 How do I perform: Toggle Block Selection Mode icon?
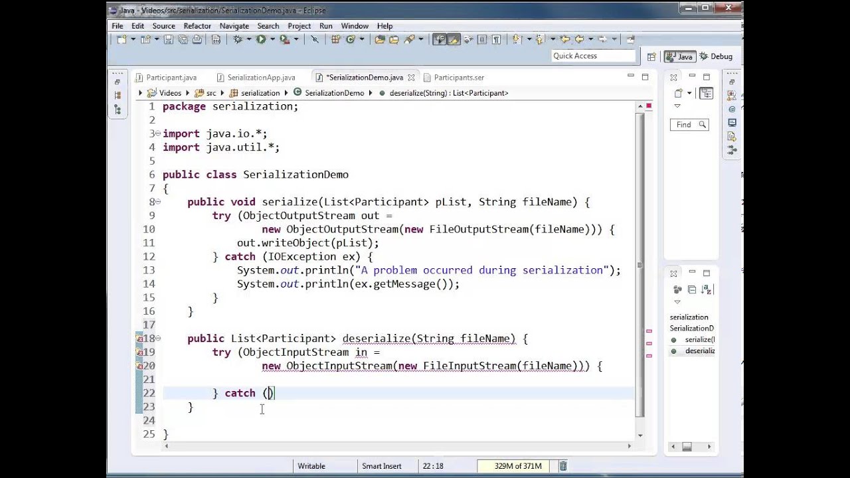pos(481,40)
